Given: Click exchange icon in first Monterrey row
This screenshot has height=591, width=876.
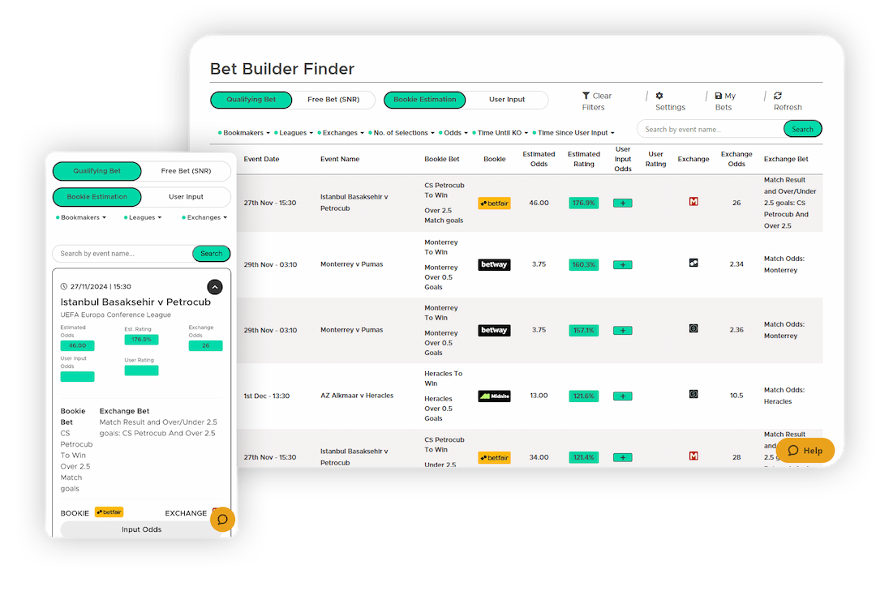Looking at the screenshot, I should [x=693, y=263].
